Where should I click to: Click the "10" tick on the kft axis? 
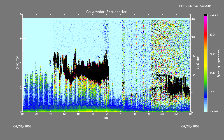click(x=193, y=74)
